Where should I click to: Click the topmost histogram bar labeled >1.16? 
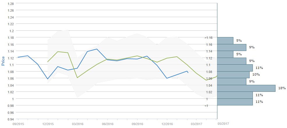tap(225, 41)
